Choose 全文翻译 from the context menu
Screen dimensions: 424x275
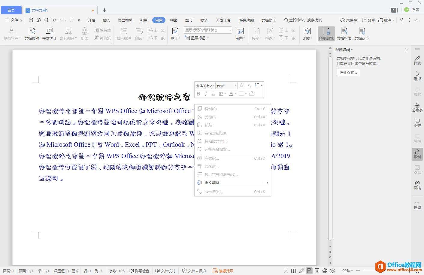pos(212,183)
